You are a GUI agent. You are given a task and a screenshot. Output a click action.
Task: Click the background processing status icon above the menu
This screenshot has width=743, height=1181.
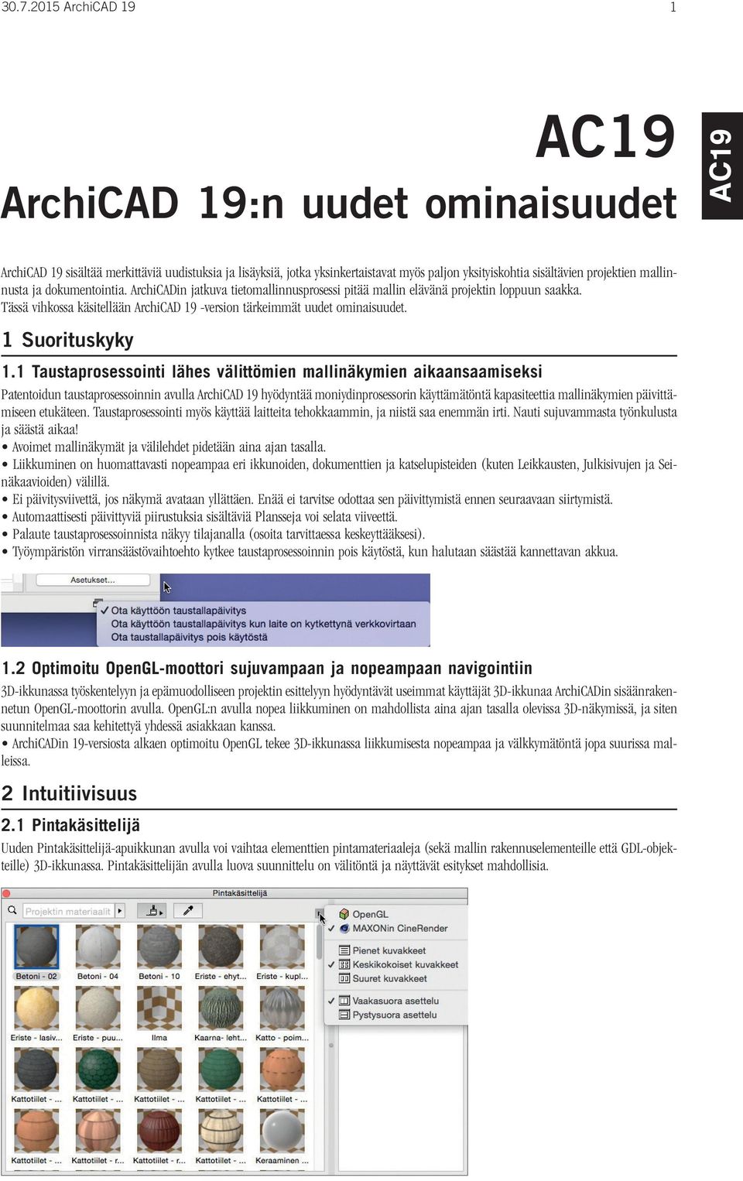(x=97, y=602)
